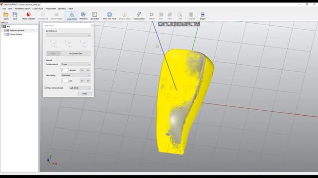Open the By Reference dropdown
318x178 pixels.
coord(69,35)
